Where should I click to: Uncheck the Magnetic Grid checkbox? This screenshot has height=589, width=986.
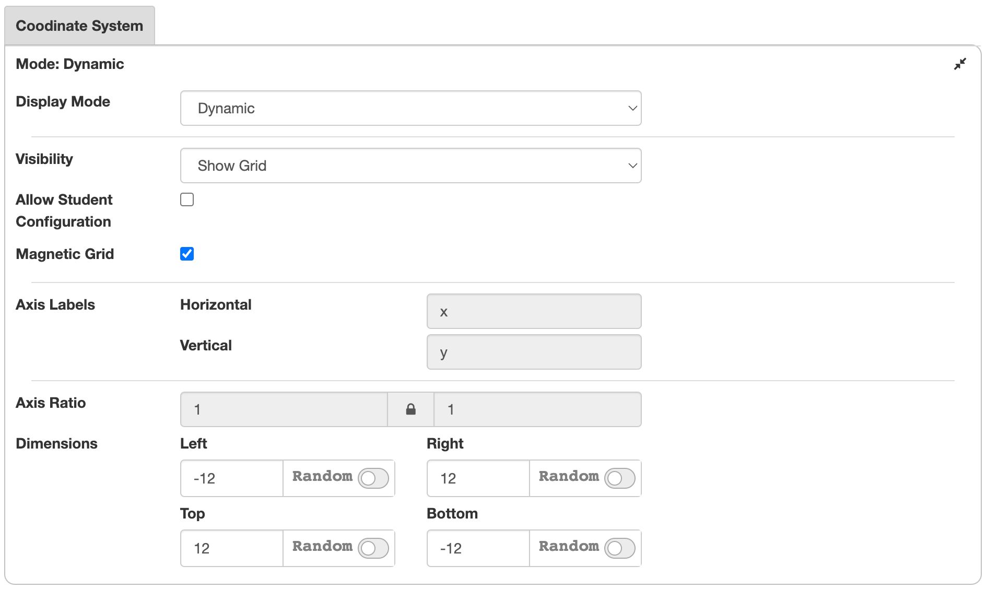click(x=187, y=254)
